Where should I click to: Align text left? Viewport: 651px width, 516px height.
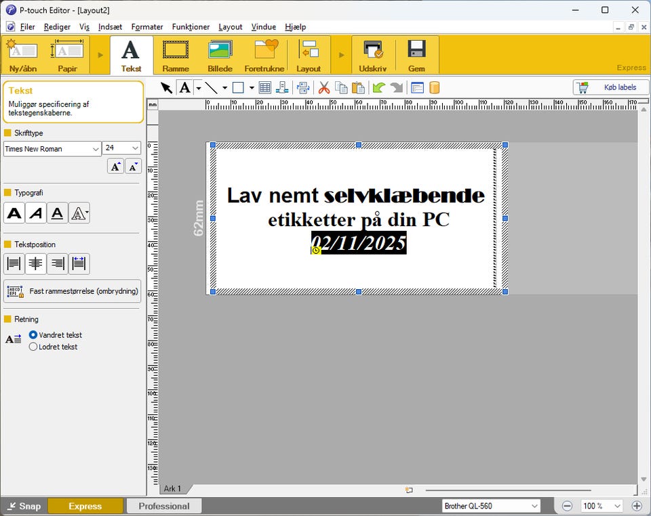pyautogui.click(x=14, y=263)
